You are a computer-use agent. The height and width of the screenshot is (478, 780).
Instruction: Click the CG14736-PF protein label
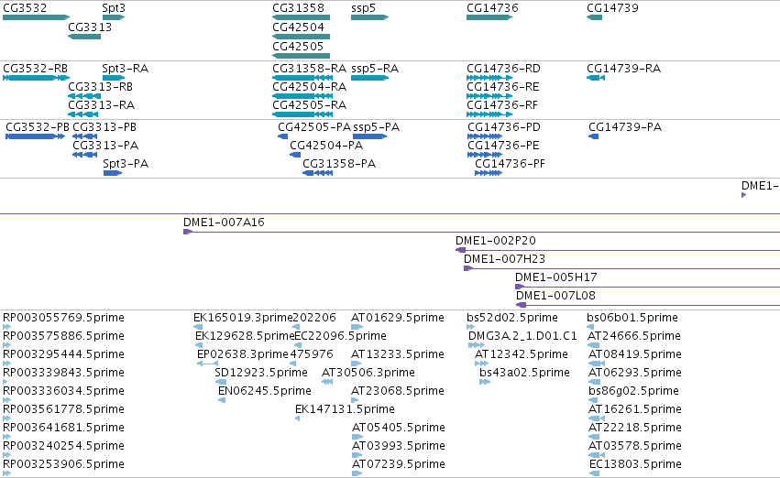coord(510,164)
